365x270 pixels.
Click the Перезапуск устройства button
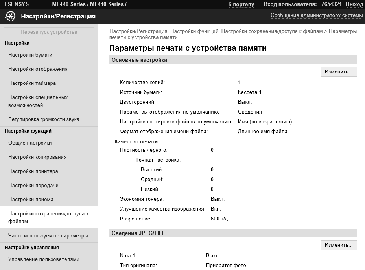[49, 32]
